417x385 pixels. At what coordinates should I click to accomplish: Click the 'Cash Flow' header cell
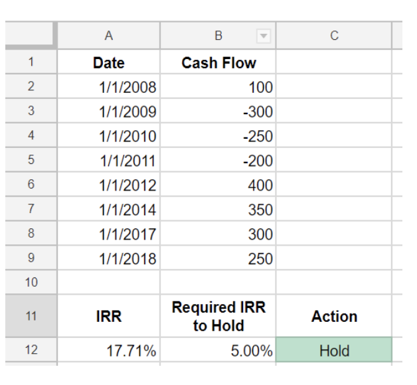click(218, 62)
